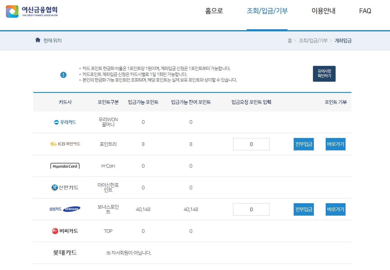
Task: Click the 유의사항 확인하기 button
Action: [324, 74]
